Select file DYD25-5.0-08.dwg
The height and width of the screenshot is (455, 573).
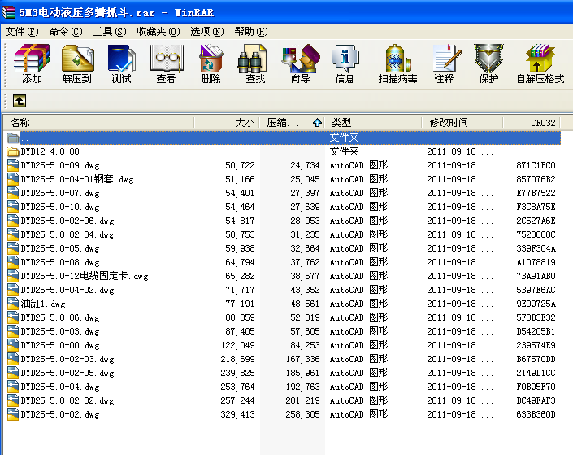click(x=60, y=262)
